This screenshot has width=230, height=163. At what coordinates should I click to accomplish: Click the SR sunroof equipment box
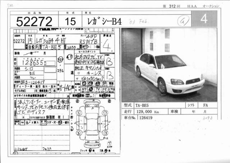tap(104, 84)
